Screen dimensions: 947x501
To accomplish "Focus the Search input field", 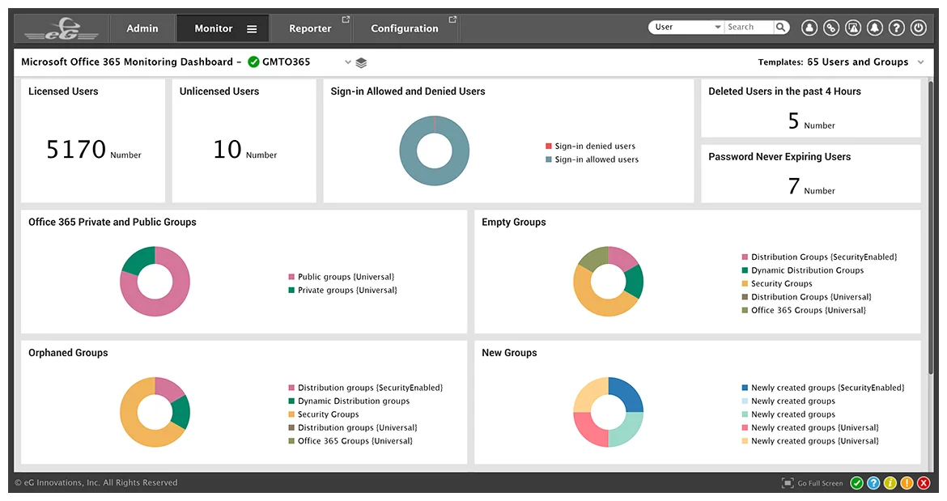I will tap(750, 28).
